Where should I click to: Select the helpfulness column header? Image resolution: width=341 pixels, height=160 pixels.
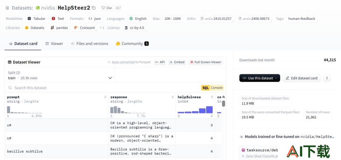pyautogui.click(x=189, y=97)
